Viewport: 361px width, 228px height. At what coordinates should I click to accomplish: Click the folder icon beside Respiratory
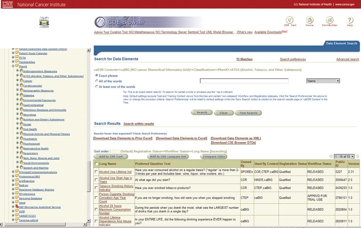pos(21,153)
